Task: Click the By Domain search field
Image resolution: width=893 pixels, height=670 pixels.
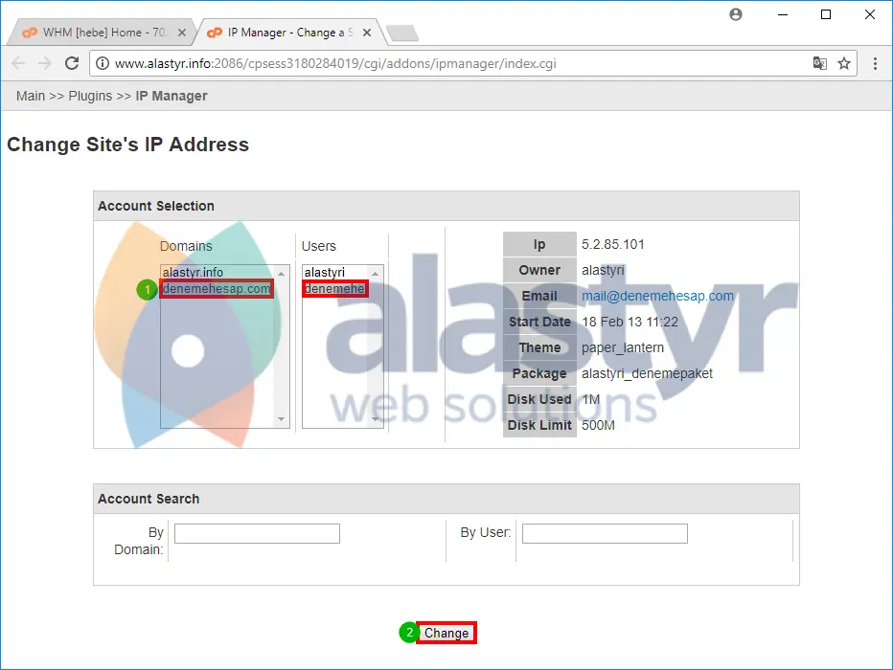Action: point(256,533)
